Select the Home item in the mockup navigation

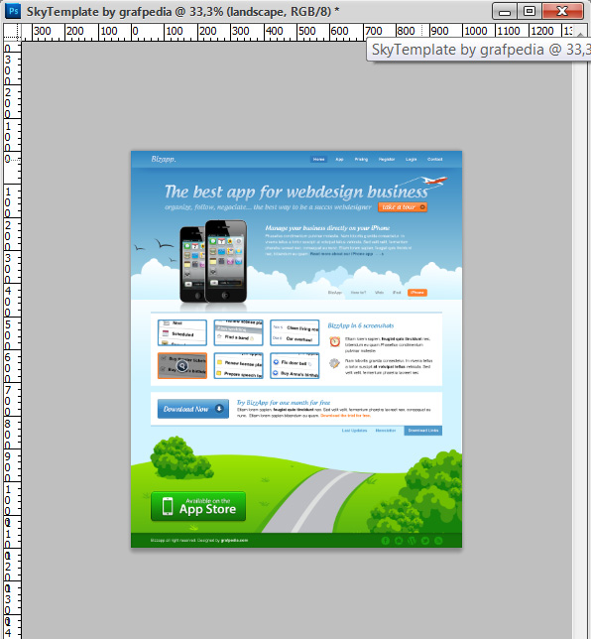318,160
